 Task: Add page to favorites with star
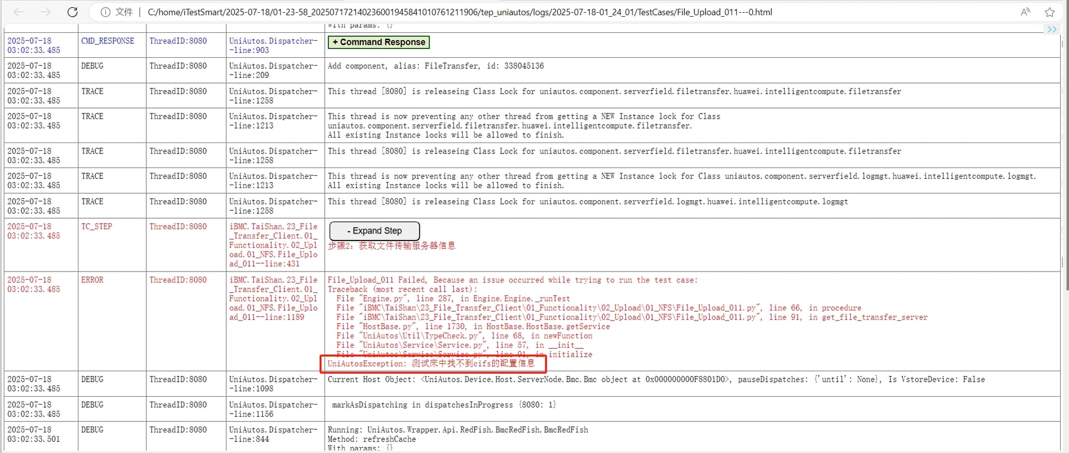1050,12
